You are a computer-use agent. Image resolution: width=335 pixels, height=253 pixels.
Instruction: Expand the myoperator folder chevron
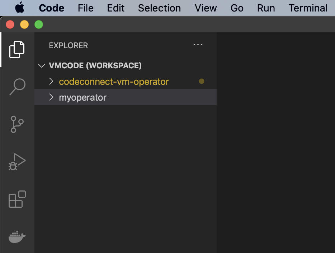tap(51, 97)
